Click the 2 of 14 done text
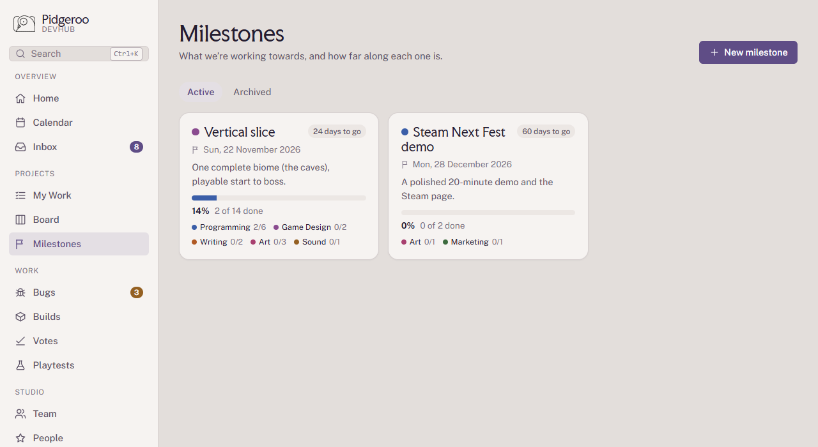This screenshot has width=818, height=447. [238, 211]
